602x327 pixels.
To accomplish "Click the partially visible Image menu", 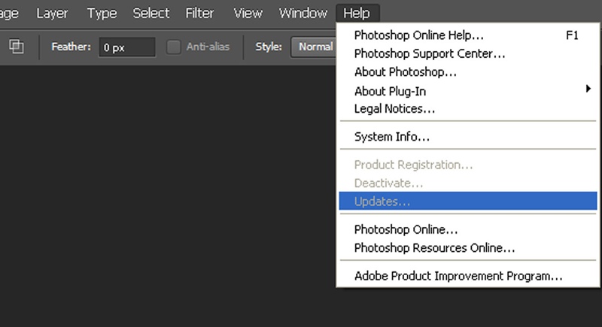I will pyautogui.click(x=9, y=14).
